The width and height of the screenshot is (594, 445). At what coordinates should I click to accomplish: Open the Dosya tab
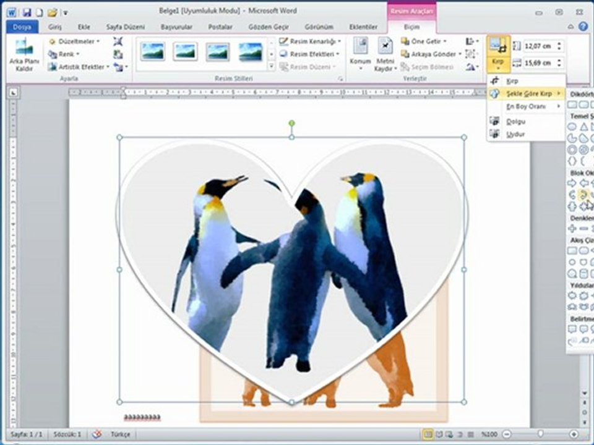pos(22,27)
